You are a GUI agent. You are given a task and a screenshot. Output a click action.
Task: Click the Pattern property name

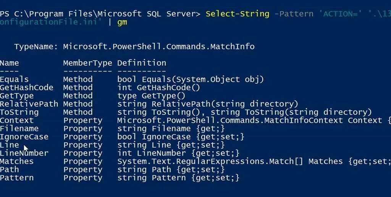pyautogui.click(x=17, y=178)
